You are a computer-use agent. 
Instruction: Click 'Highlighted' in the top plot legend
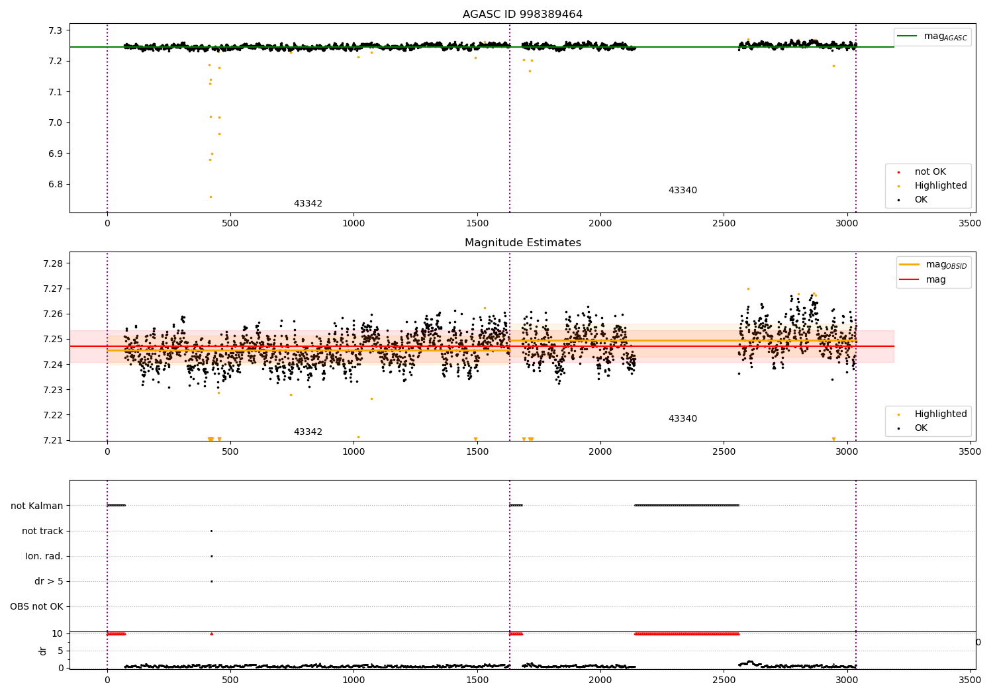(941, 186)
